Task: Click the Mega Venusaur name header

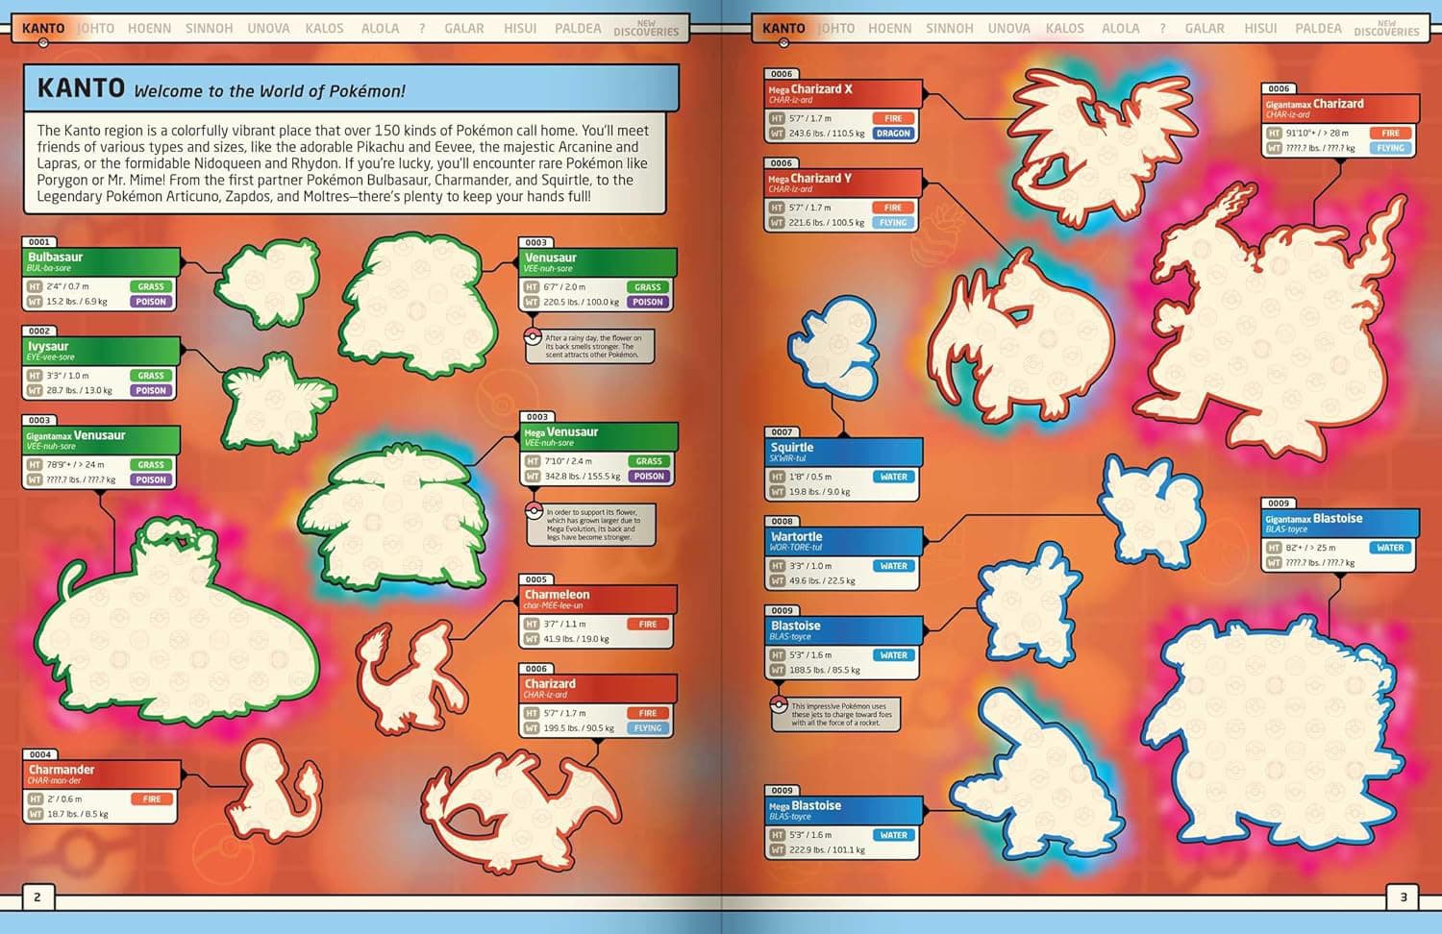Action: point(599,436)
